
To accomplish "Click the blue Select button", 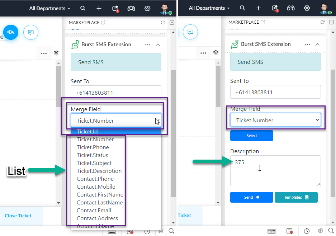I will tap(252, 136).
